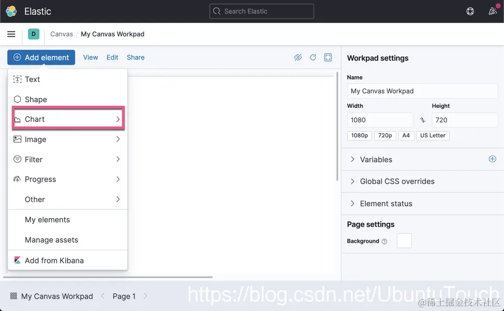Click the search magnifier icon

(x=217, y=11)
